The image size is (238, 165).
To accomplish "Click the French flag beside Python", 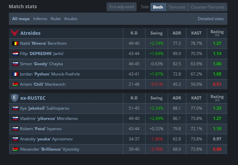I will coord(15,74).
